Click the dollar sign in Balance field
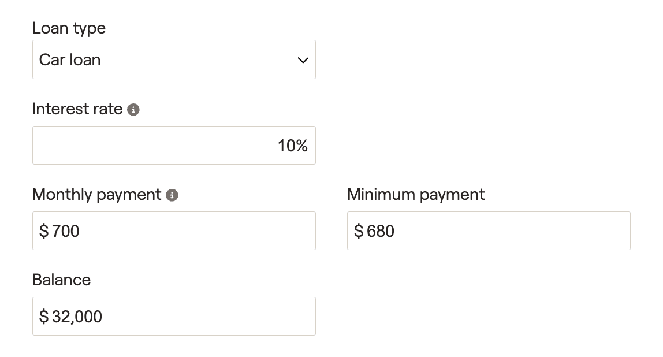The height and width of the screenshot is (357, 663). (43, 317)
